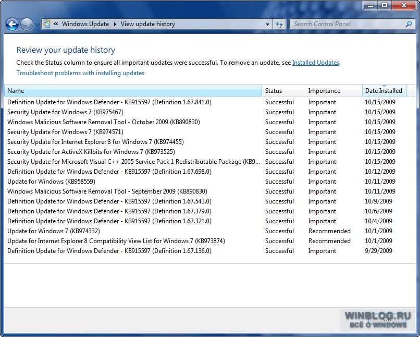Viewport: 420px width, 337px height.
Task: Open the Installed Updates link
Action: [316, 63]
